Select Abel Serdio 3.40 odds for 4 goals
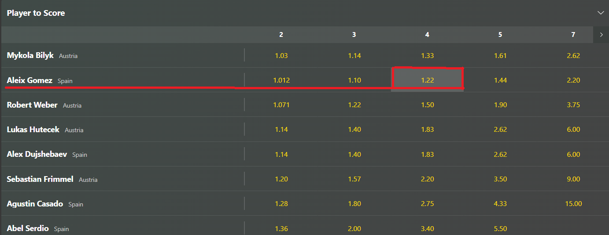Screen dimensions: 609x235 (427, 228)
